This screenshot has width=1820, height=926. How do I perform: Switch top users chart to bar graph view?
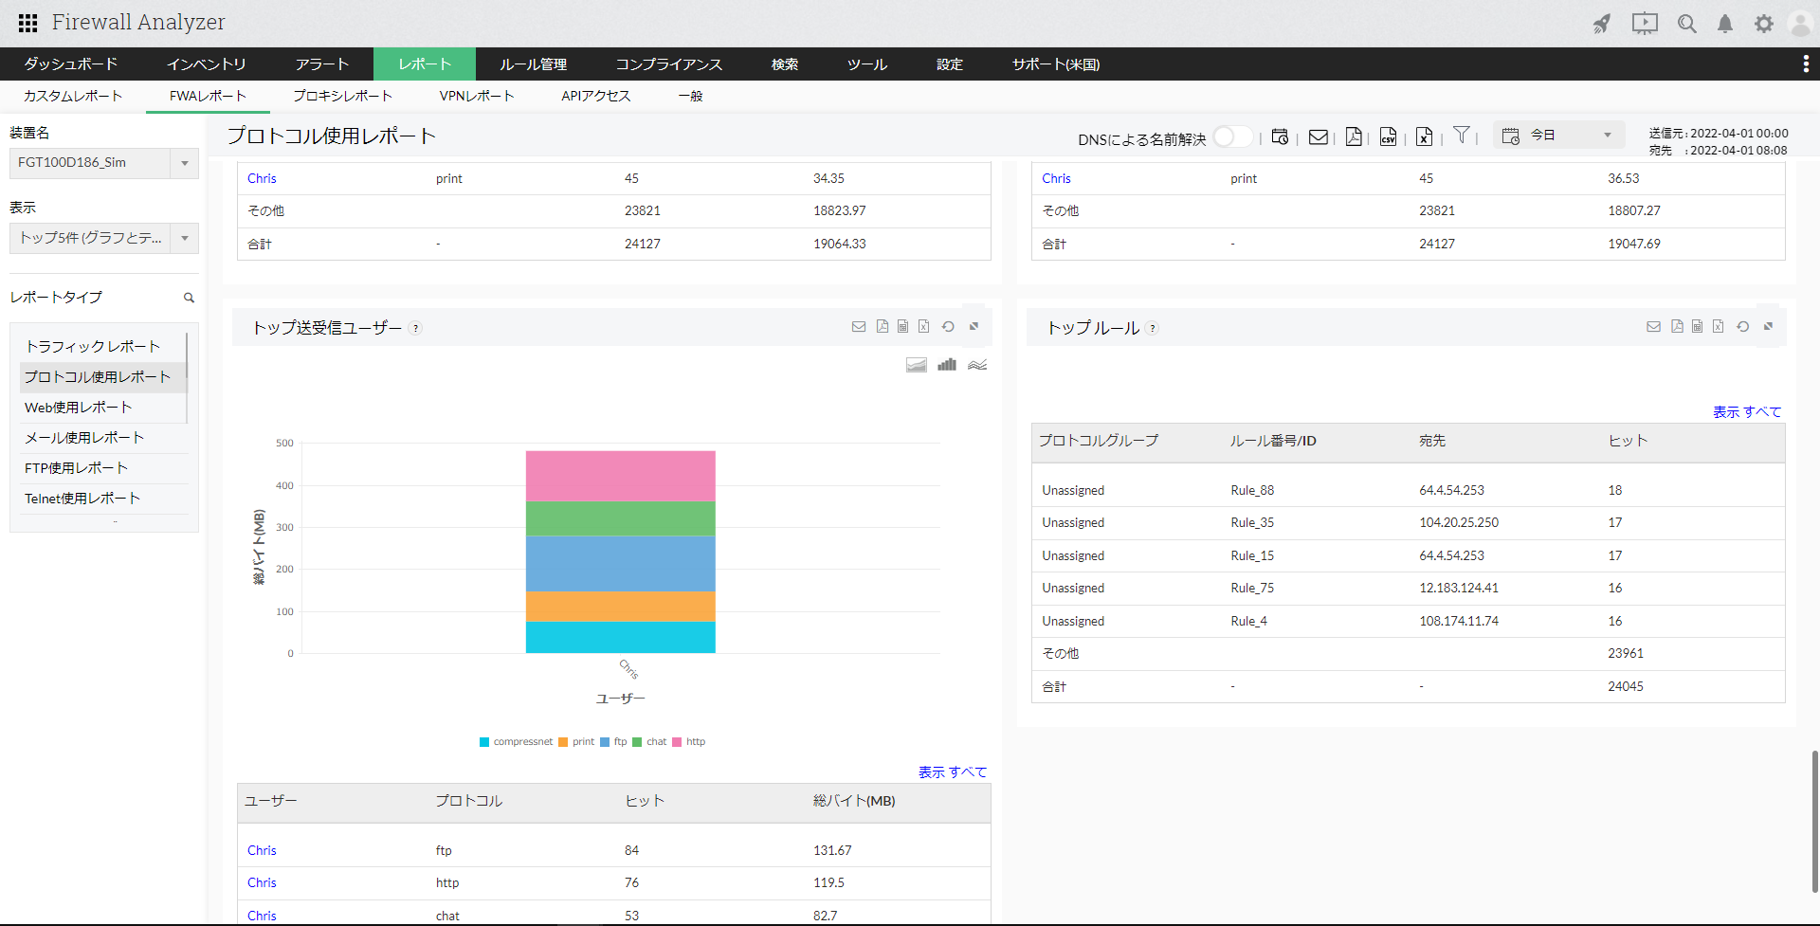pyautogui.click(x=947, y=365)
